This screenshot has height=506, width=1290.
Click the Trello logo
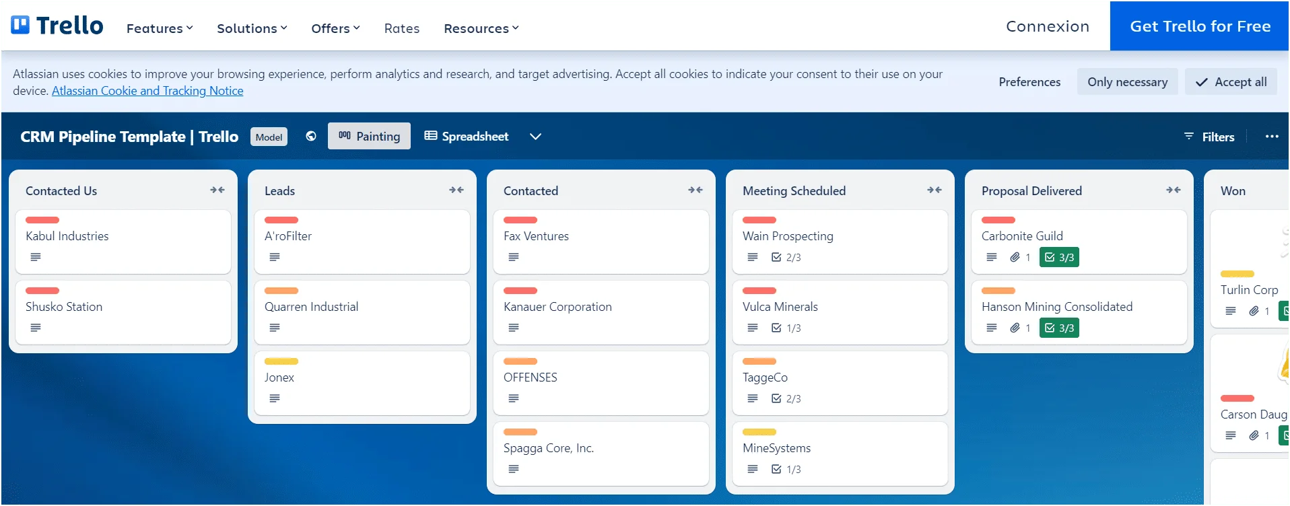coord(57,26)
